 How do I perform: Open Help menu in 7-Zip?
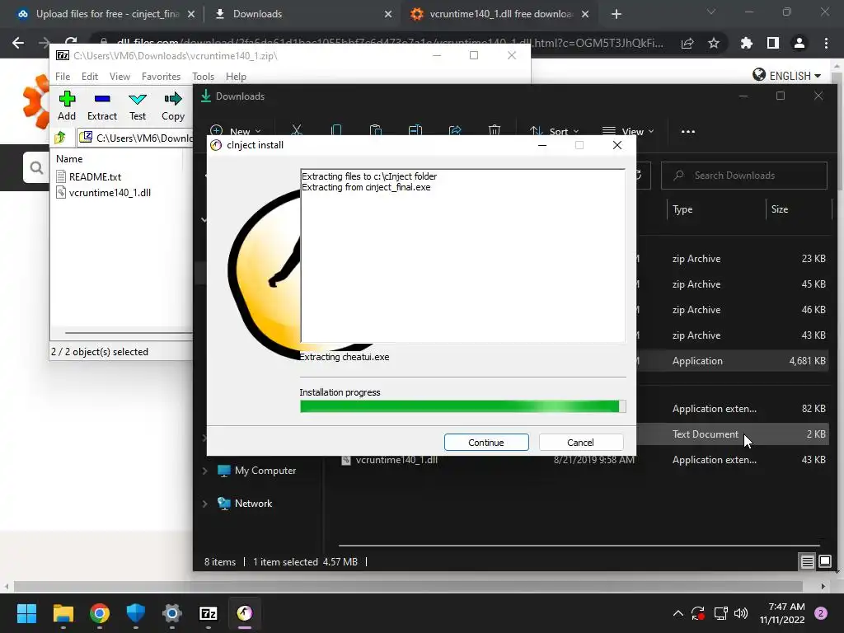point(236,77)
